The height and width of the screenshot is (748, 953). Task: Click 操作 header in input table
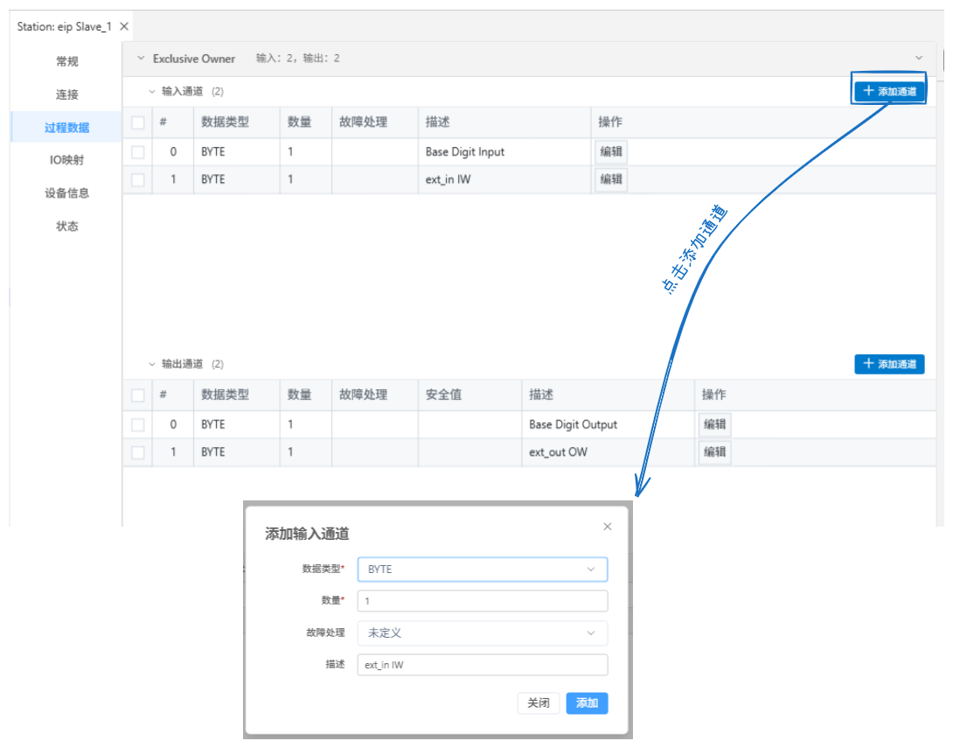pos(609,122)
